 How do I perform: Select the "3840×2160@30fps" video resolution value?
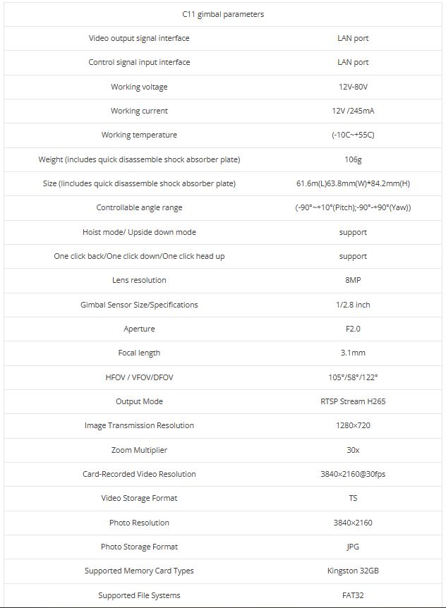[x=353, y=474]
